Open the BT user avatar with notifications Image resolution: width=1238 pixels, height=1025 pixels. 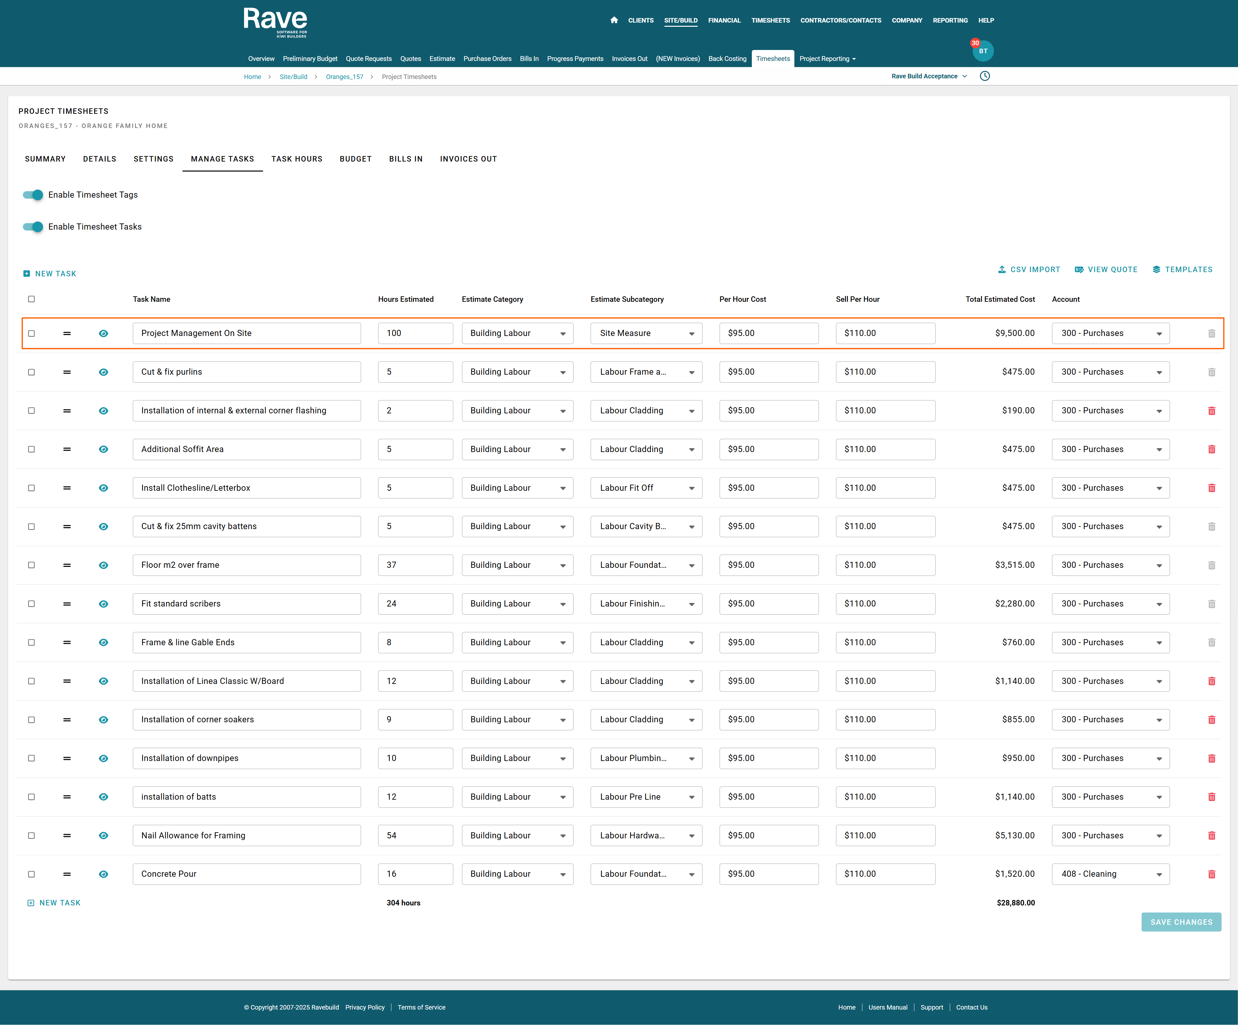click(x=983, y=51)
